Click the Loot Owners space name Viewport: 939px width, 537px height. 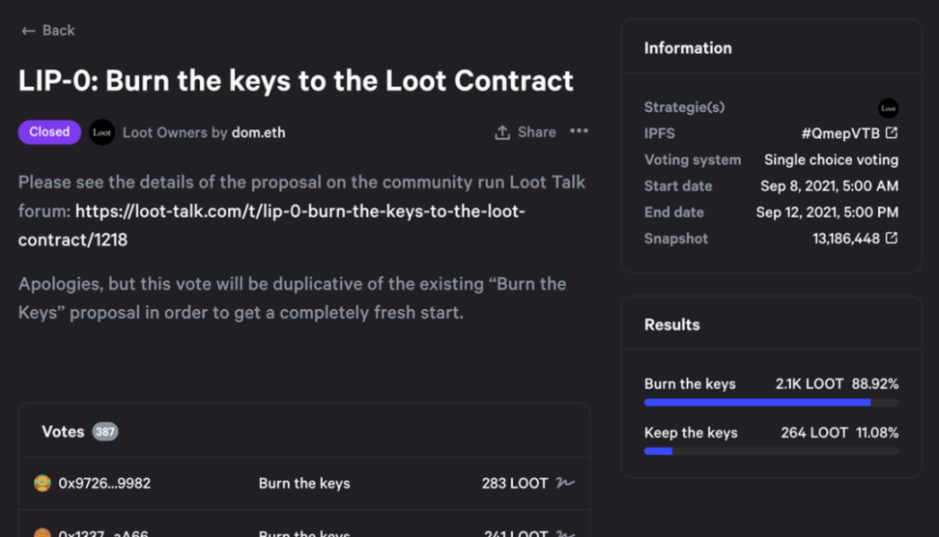point(164,132)
